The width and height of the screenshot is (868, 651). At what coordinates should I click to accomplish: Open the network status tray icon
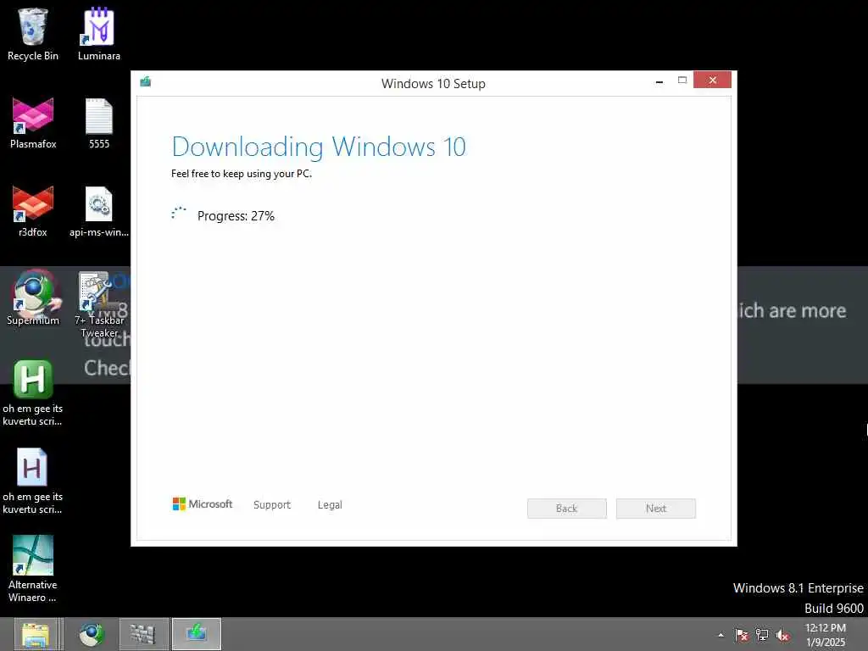click(x=762, y=635)
